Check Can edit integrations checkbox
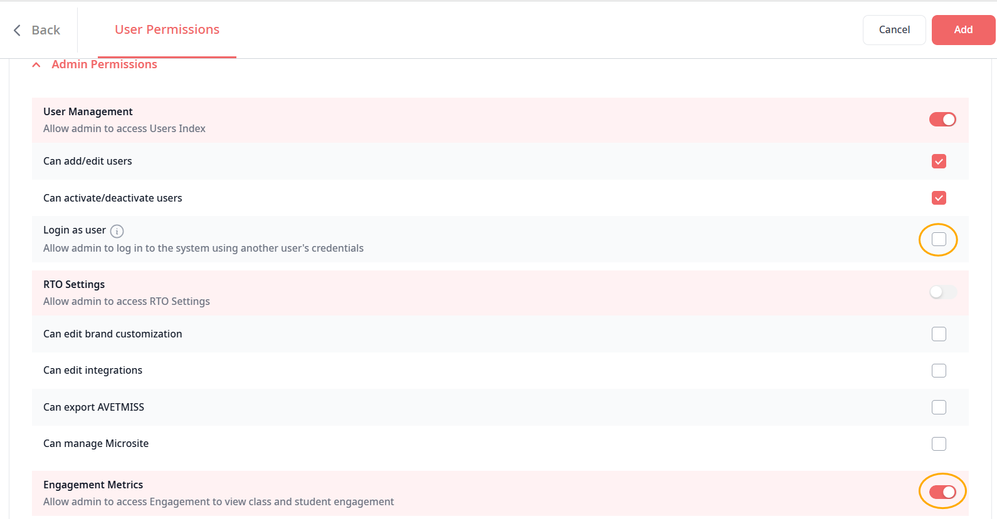Image resolution: width=997 pixels, height=519 pixels. (939, 371)
